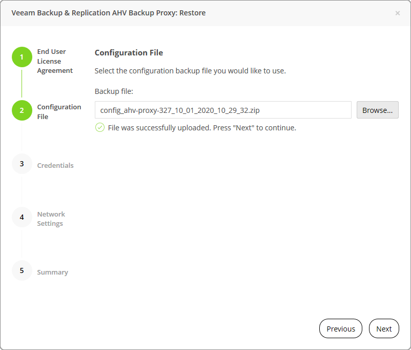This screenshot has height=350, width=411.
Task: Click the step 3 circle icon
Action: coord(22,164)
